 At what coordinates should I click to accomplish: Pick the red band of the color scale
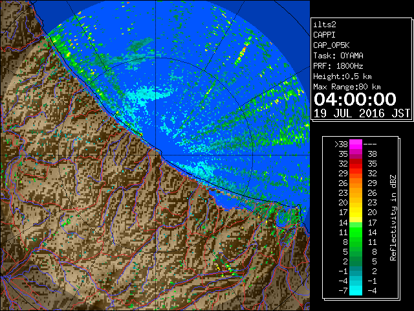pyautogui.click(x=356, y=164)
